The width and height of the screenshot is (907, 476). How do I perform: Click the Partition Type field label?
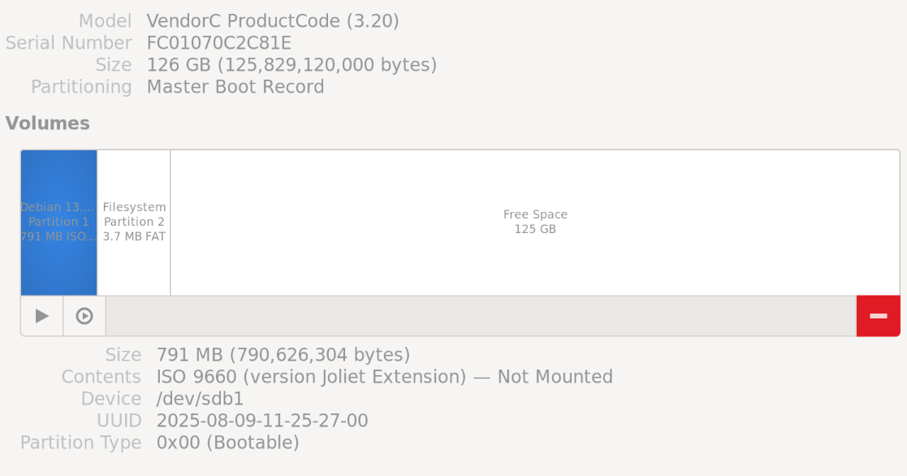click(80, 443)
